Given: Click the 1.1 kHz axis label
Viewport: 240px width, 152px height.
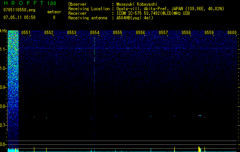Looking at the screenshot, I should point(3,49).
